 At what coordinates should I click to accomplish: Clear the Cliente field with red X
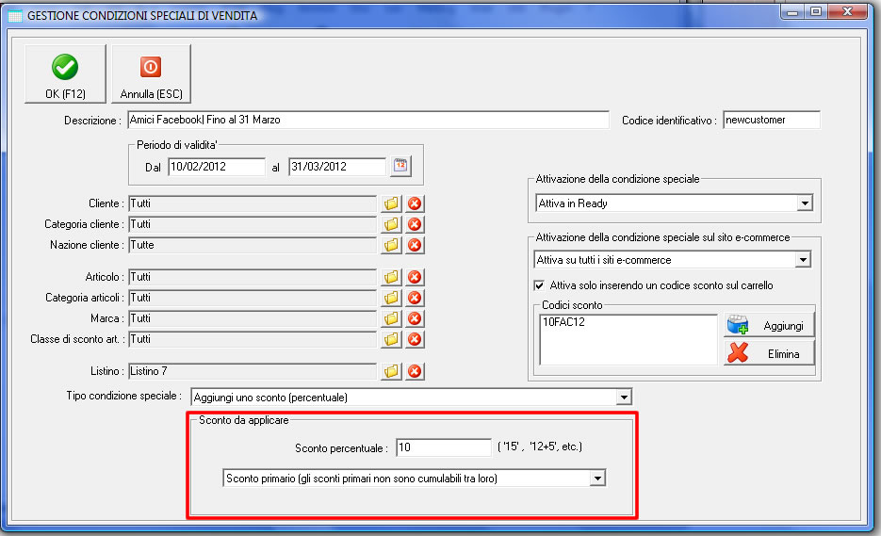415,203
